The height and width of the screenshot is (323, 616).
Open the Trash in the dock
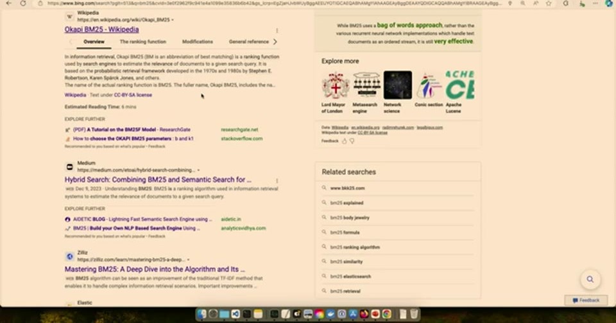coord(414,314)
